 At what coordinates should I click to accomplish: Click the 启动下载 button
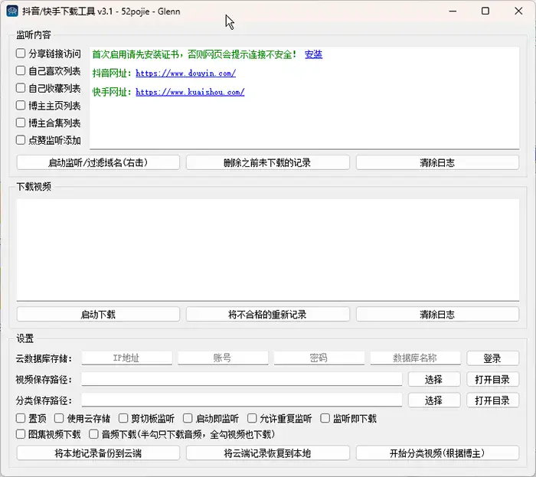pyautogui.click(x=98, y=315)
